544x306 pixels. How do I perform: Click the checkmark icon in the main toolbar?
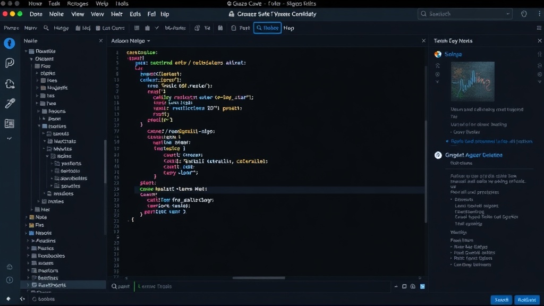[157, 28]
